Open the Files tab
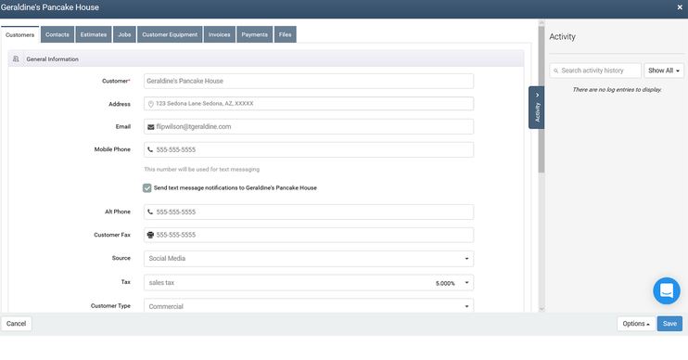 click(x=286, y=34)
